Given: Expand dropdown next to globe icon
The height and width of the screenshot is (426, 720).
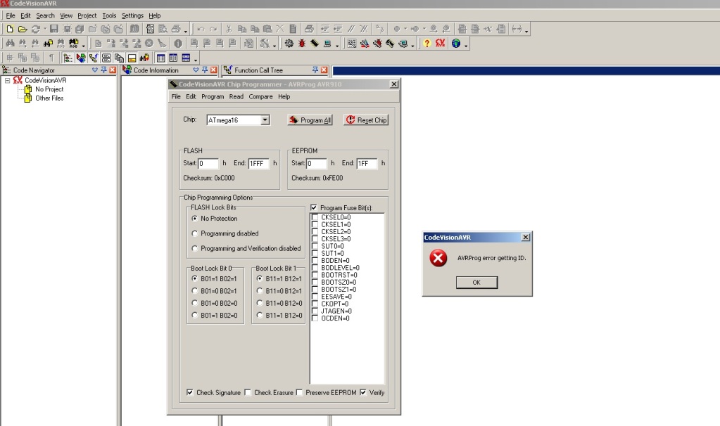Looking at the screenshot, I should click(466, 45).
